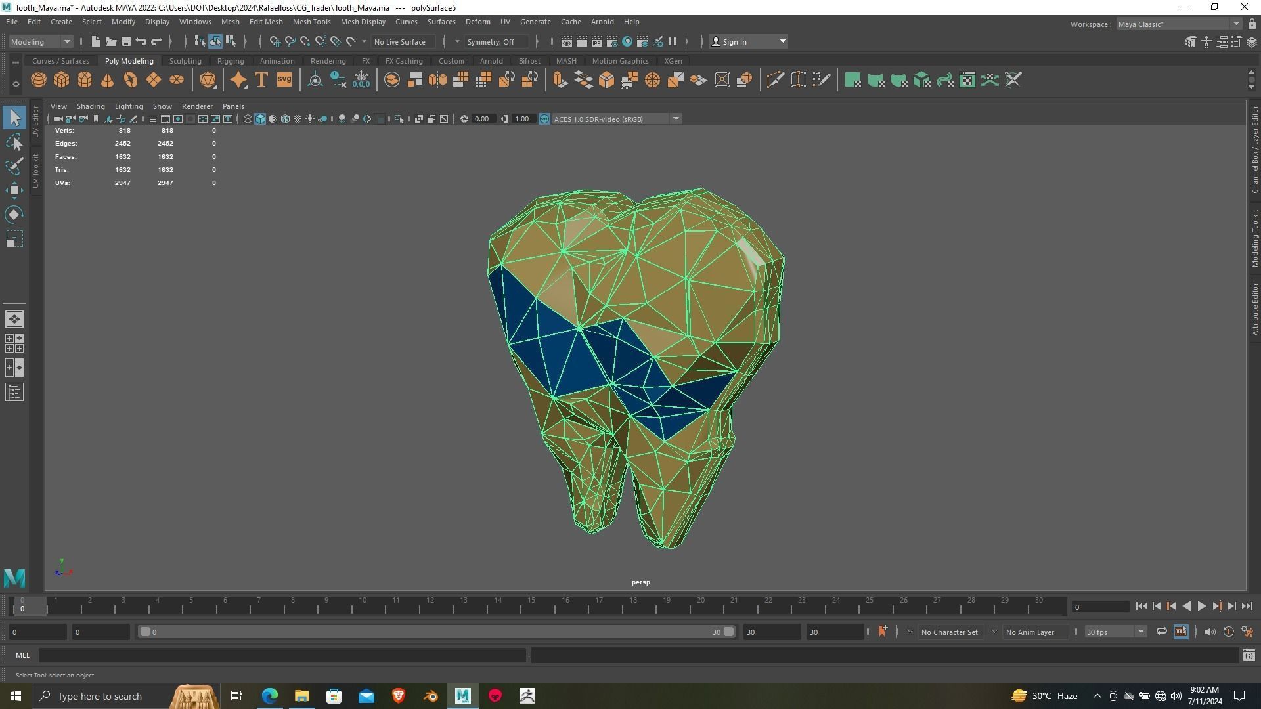
Task: Create a polygon cylinder from the shelf
Action: pos(85,80)
